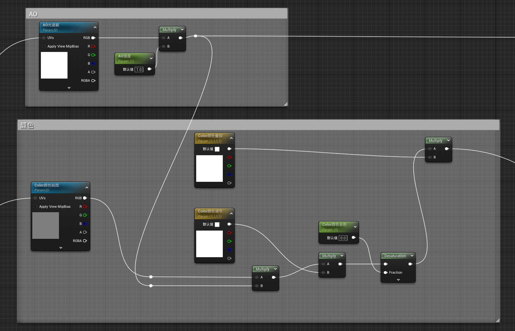Click the red R output pin of the Color颜色贴图 node
Image resolution: width=515 pixels, height=331 pixels.
pyautogui.click(x=85, y=207)
